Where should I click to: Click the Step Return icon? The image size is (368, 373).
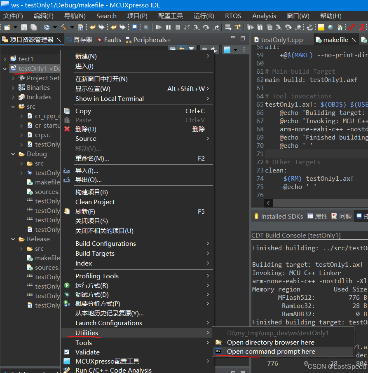click(x=216, y=27)
